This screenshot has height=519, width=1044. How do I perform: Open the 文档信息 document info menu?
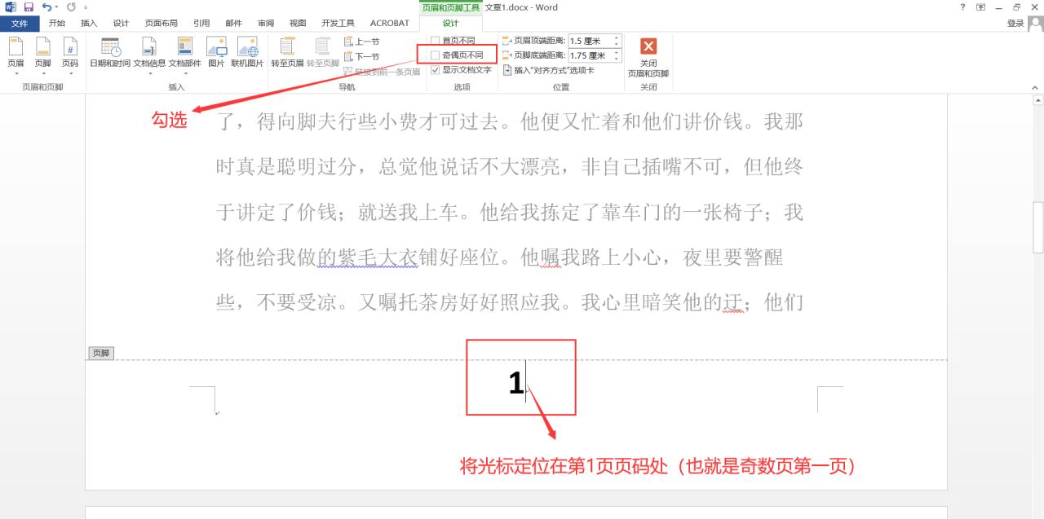pyautogui.click(x=149, y=55)
